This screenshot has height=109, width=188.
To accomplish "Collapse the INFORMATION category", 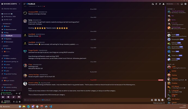I will [7, 24].
